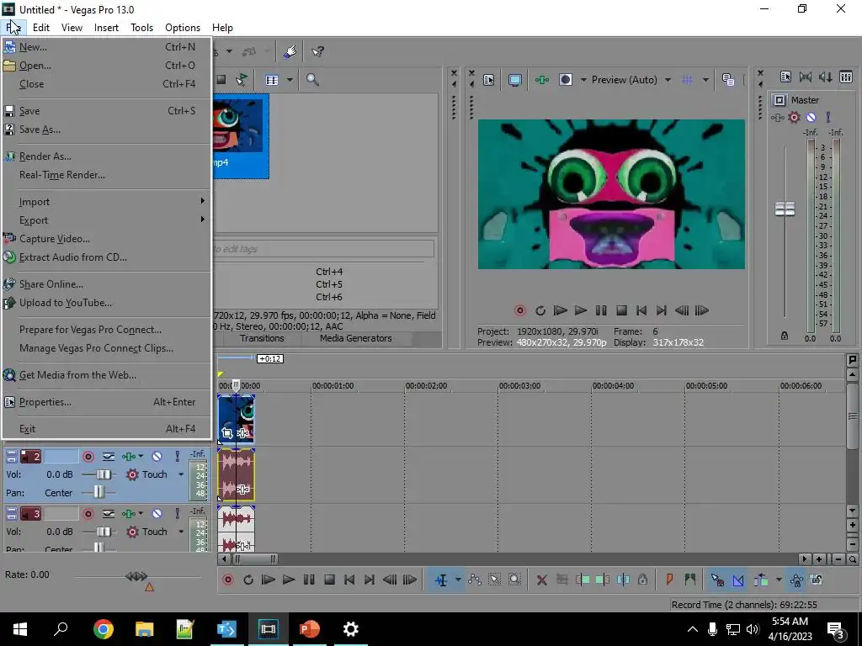Click the tags input field

[324, 249]
